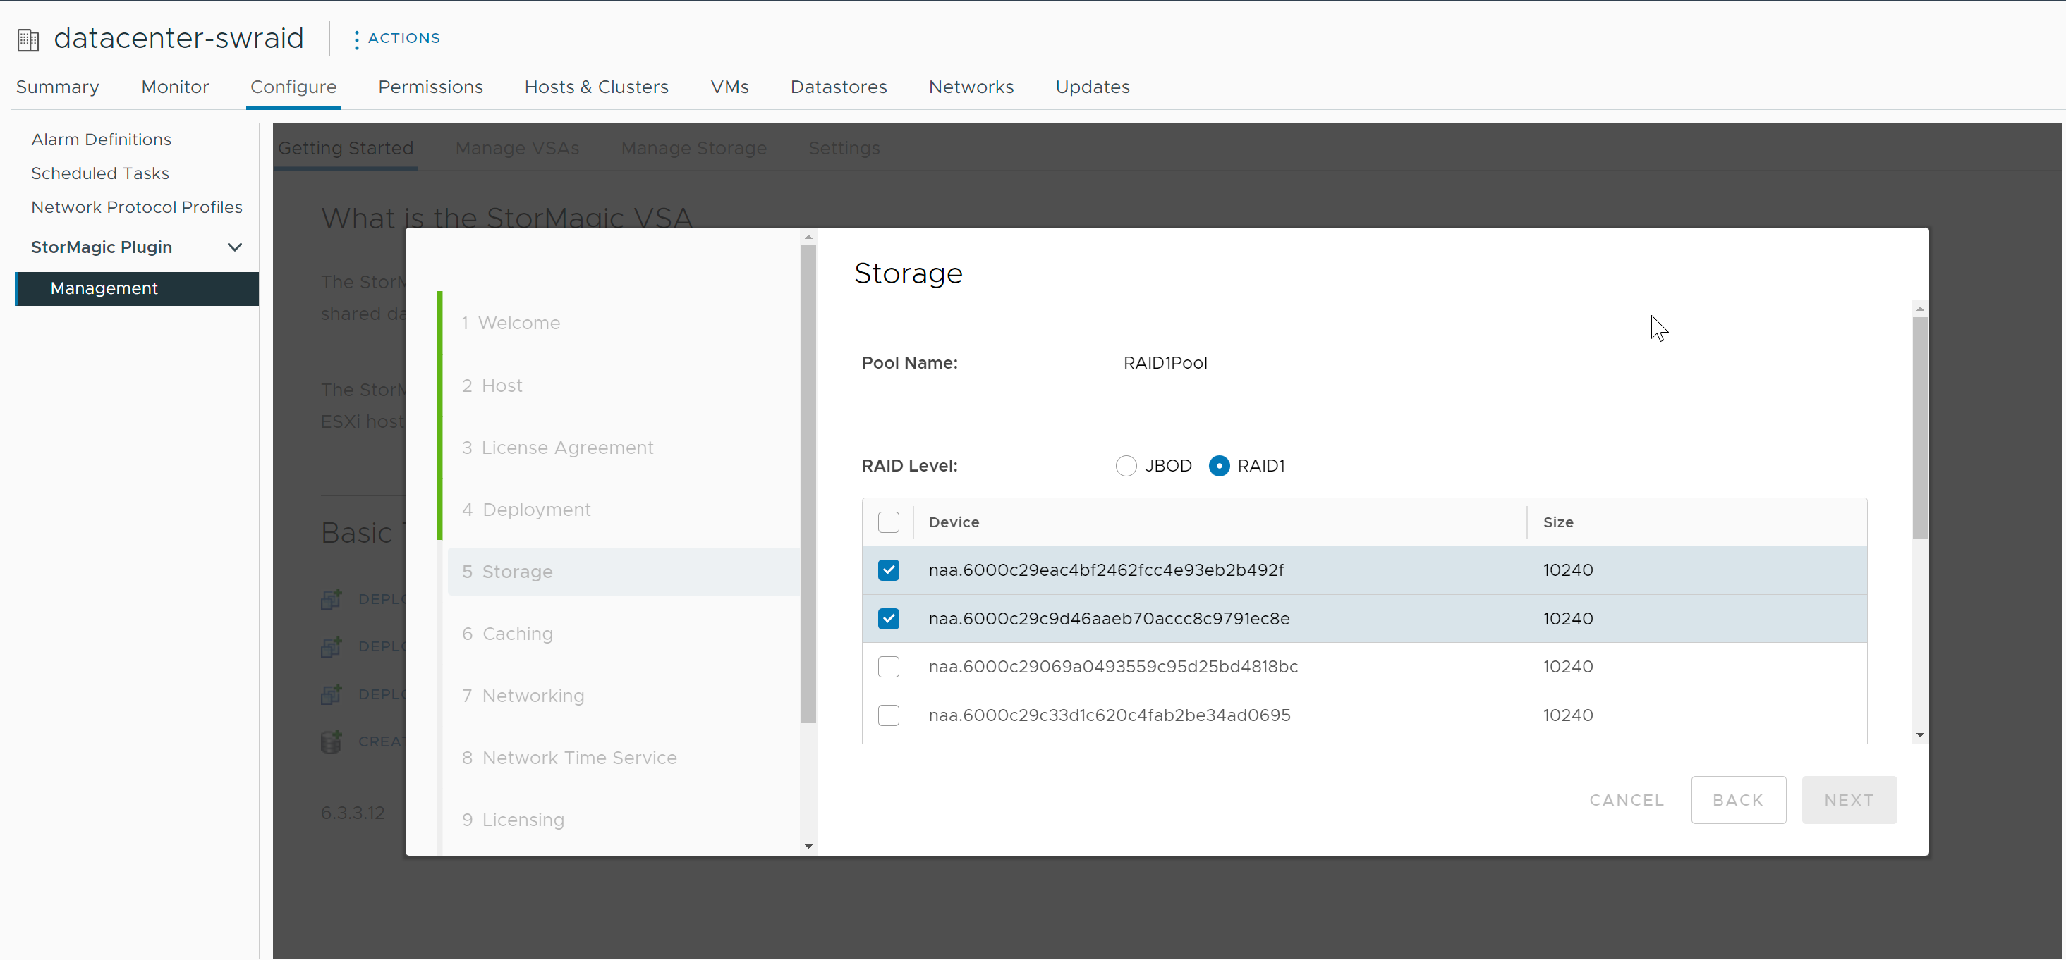Viewport: 2066px width, 960px height.
Task: Go to wizard step 9 Licensing
Action: (514, 820)
